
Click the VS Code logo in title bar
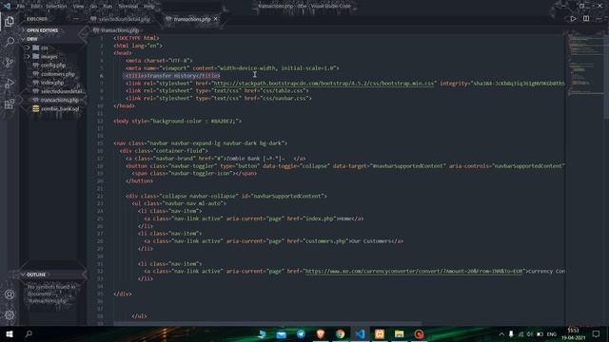(x=7, y=6)
